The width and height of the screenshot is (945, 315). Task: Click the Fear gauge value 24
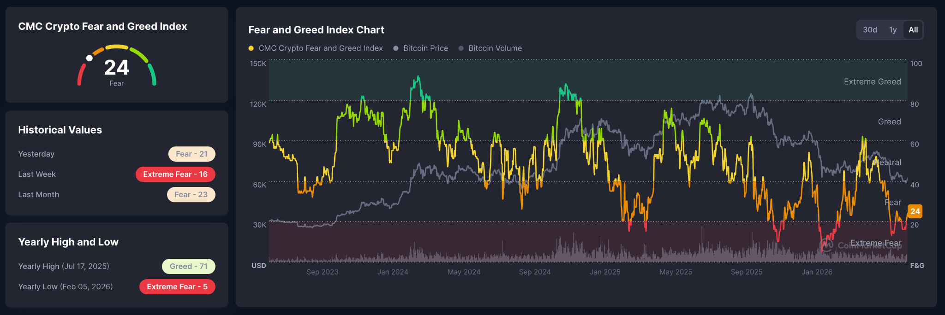[x=117, y=68]
